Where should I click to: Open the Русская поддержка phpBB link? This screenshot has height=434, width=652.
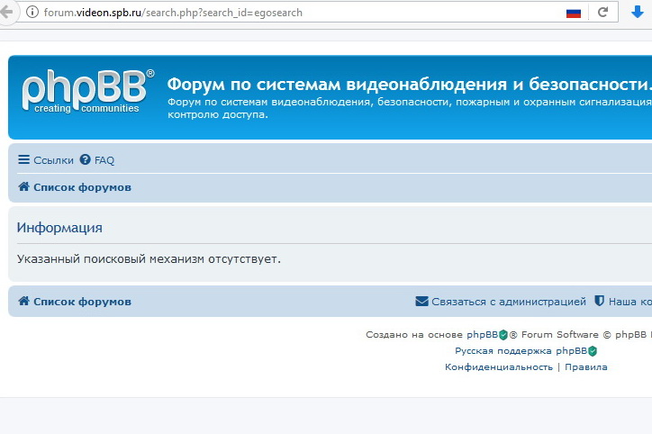pos(521,351)
